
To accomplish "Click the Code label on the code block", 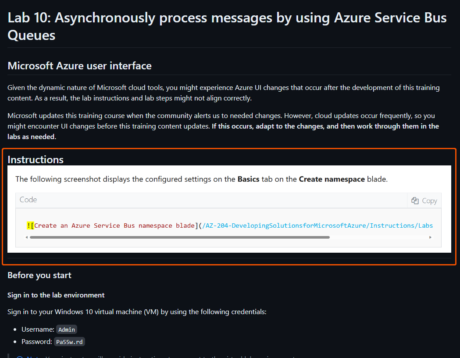I will (28, 200).
